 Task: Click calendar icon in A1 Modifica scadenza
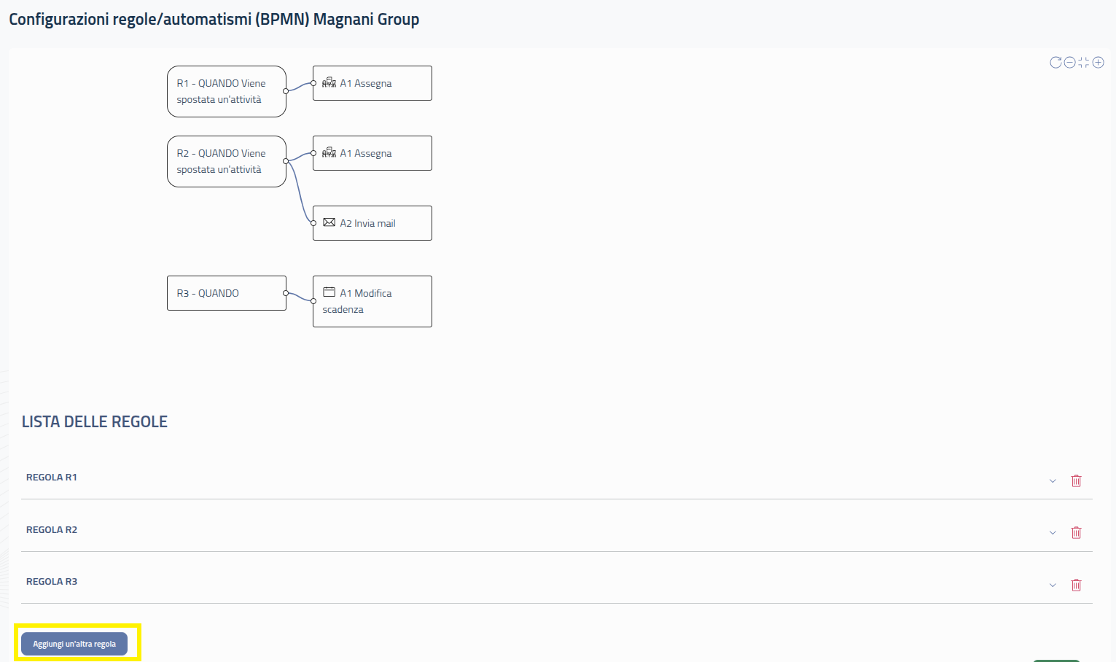click(329, 292)
